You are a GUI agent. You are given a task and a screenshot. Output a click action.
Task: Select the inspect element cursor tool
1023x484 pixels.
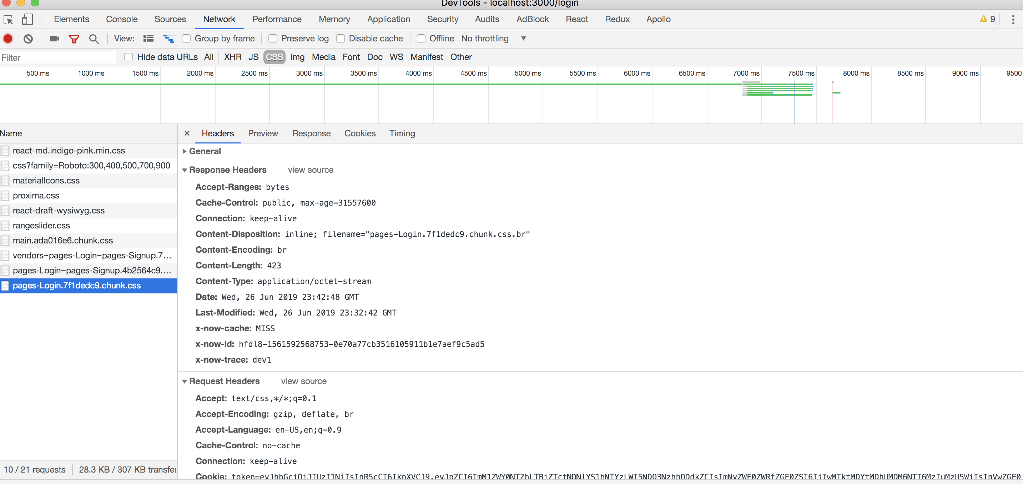point(8,19)
